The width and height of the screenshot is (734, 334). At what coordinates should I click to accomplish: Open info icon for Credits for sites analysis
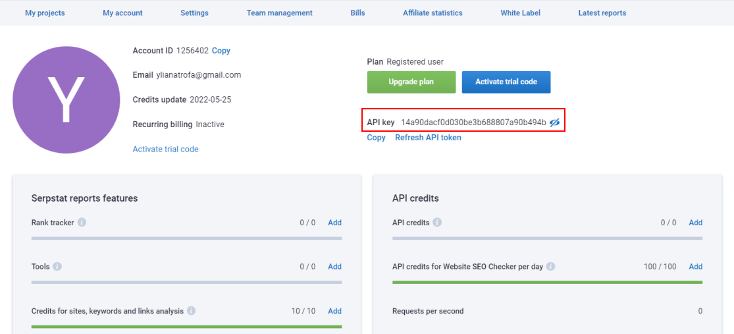[192, 310]
